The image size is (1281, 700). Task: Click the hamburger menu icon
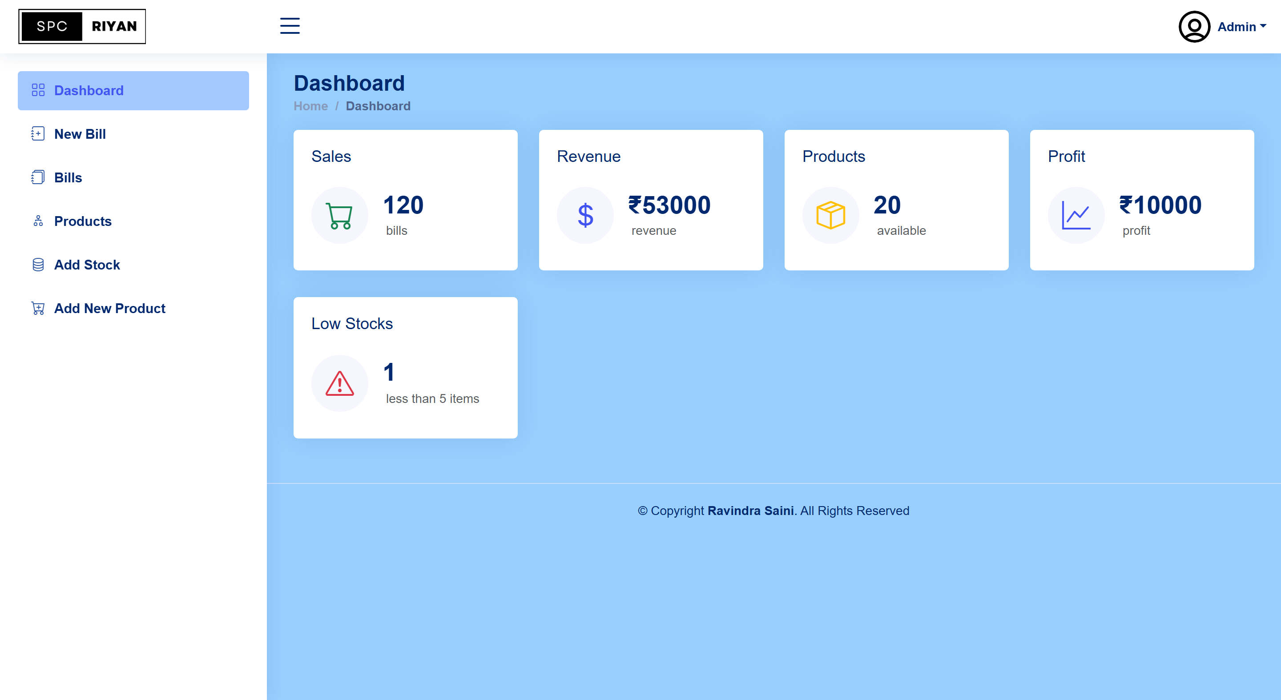[290, 26]
